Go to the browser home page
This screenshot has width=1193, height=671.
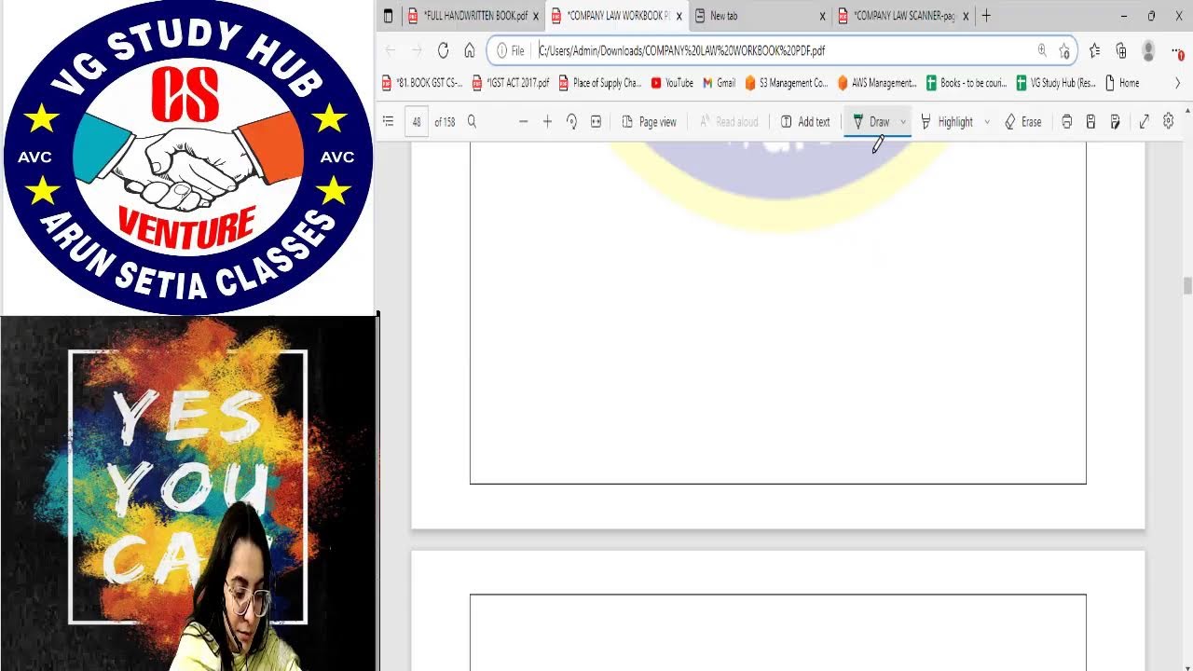coord(469,50)
